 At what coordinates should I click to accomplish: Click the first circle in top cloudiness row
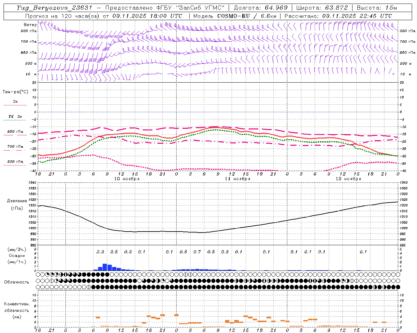point(38,274)
